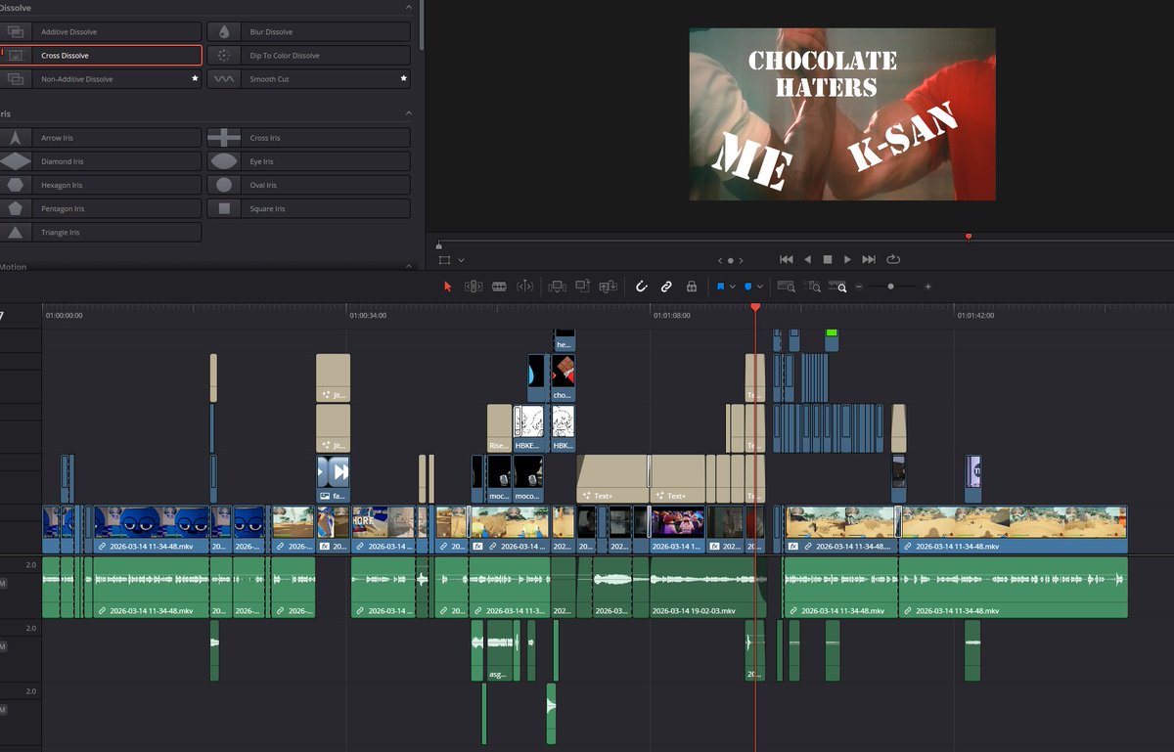Click the Insert Clip toolbar icon
Viewport: 1174px width, 752px height.
(557, 287)
